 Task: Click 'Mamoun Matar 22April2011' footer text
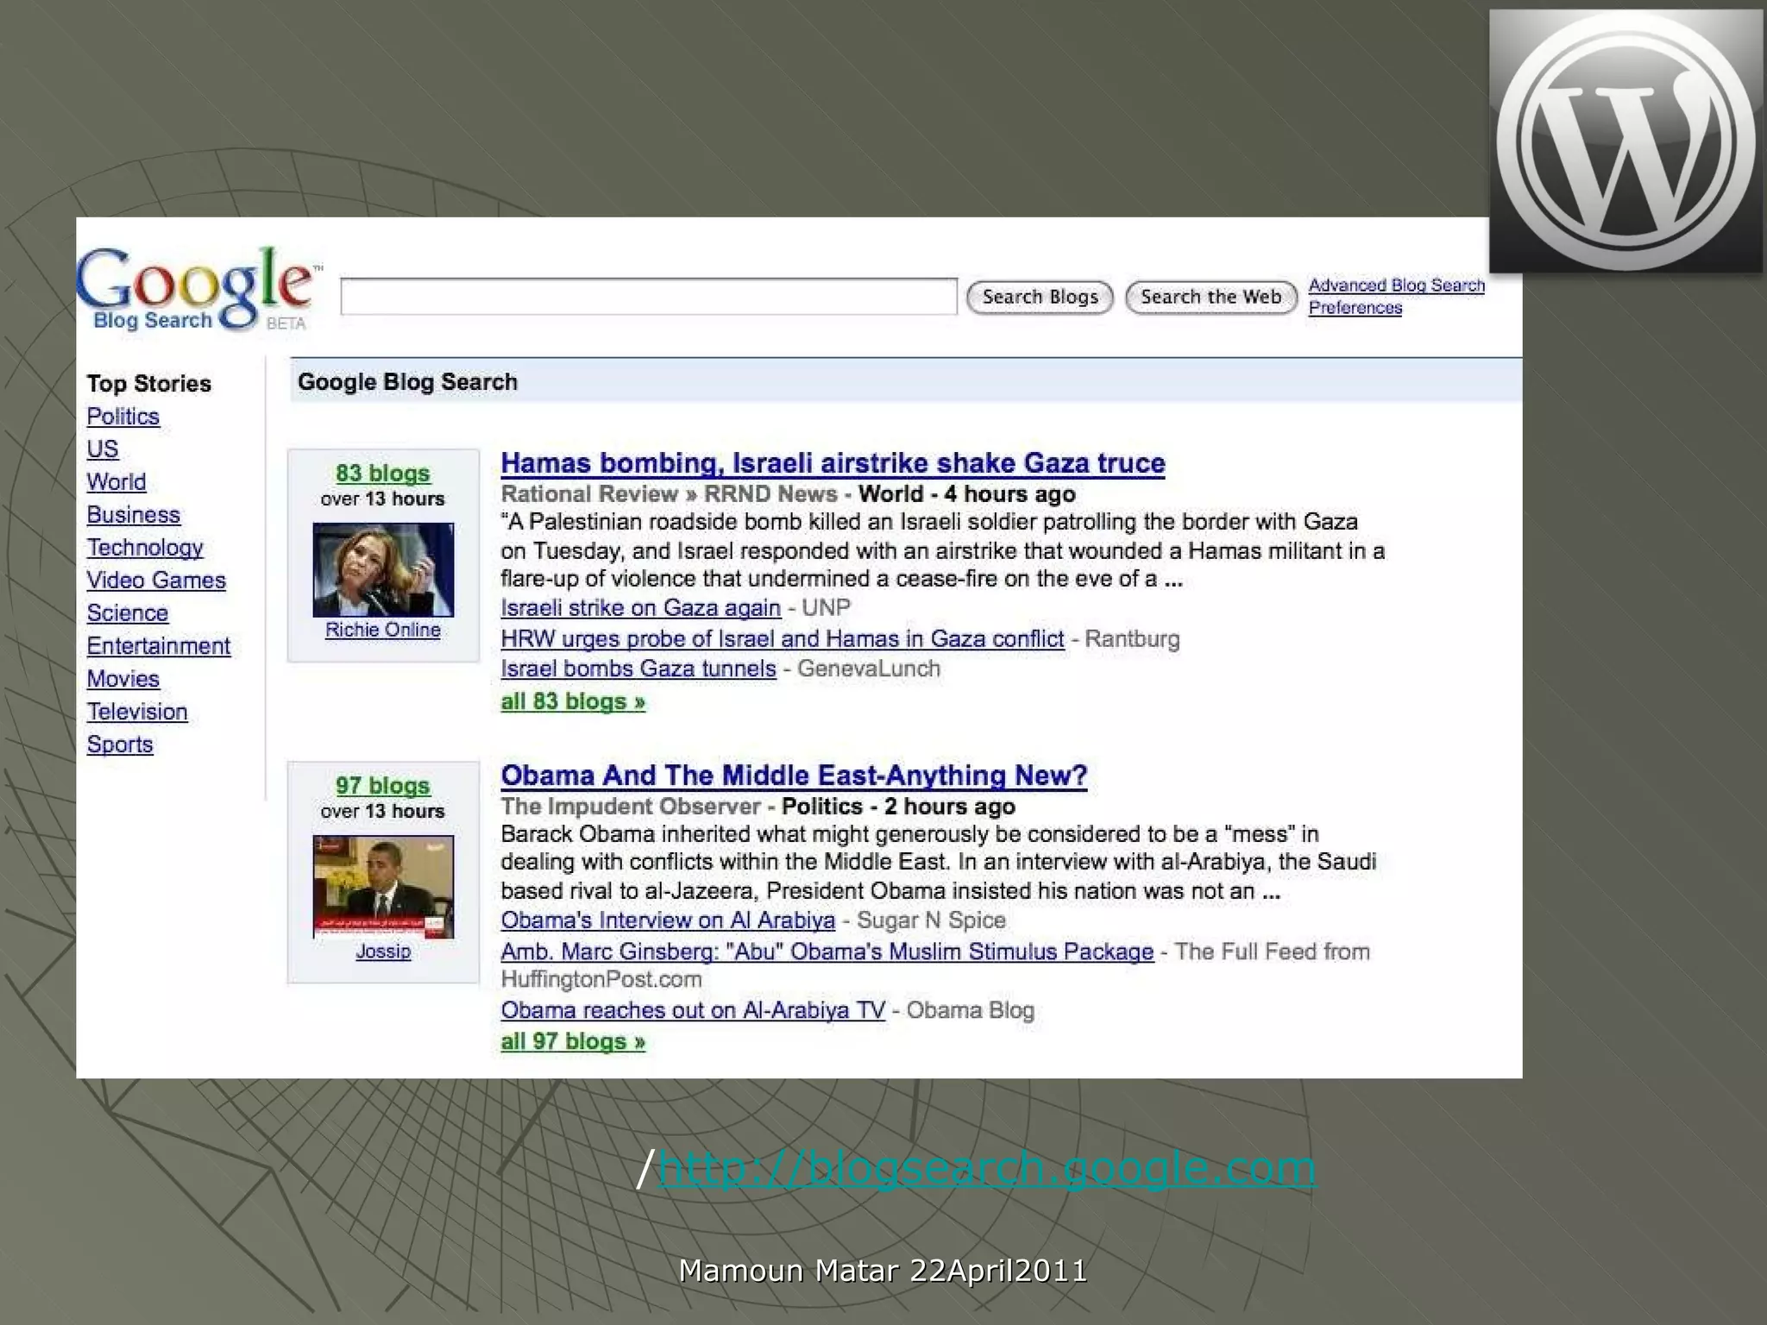[x=883, y=1271]
